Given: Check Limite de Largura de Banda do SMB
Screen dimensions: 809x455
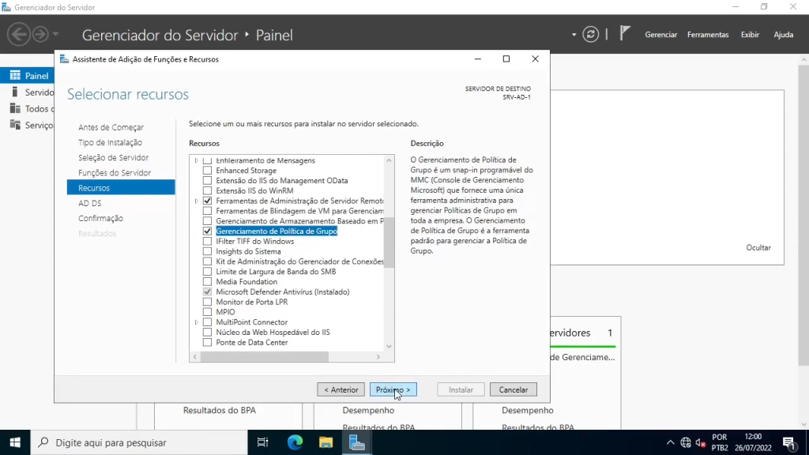Looking at the screenshot, I should click(x=208, y=272).
